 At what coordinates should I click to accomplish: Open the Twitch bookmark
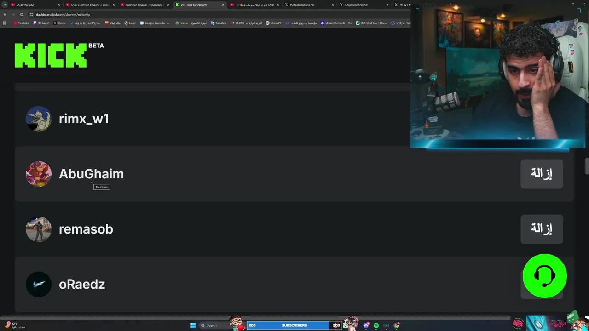coord(41,23)
